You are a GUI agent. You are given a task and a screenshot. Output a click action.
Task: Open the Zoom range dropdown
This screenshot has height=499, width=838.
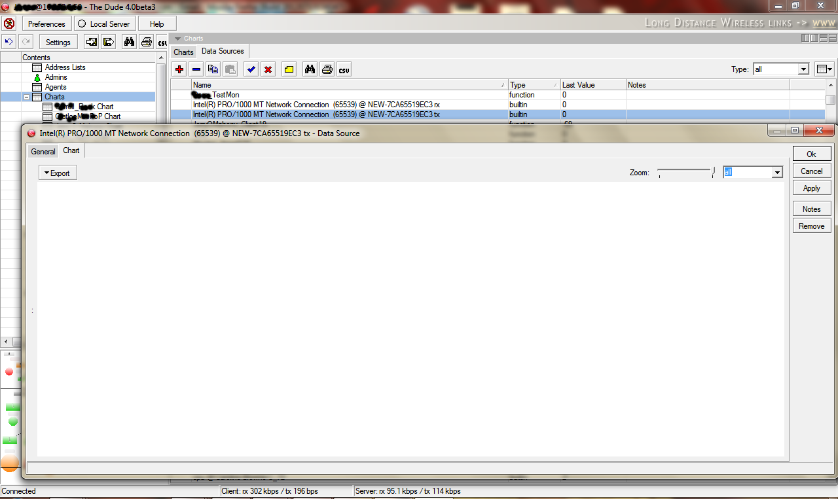click(x=777, y=172)
